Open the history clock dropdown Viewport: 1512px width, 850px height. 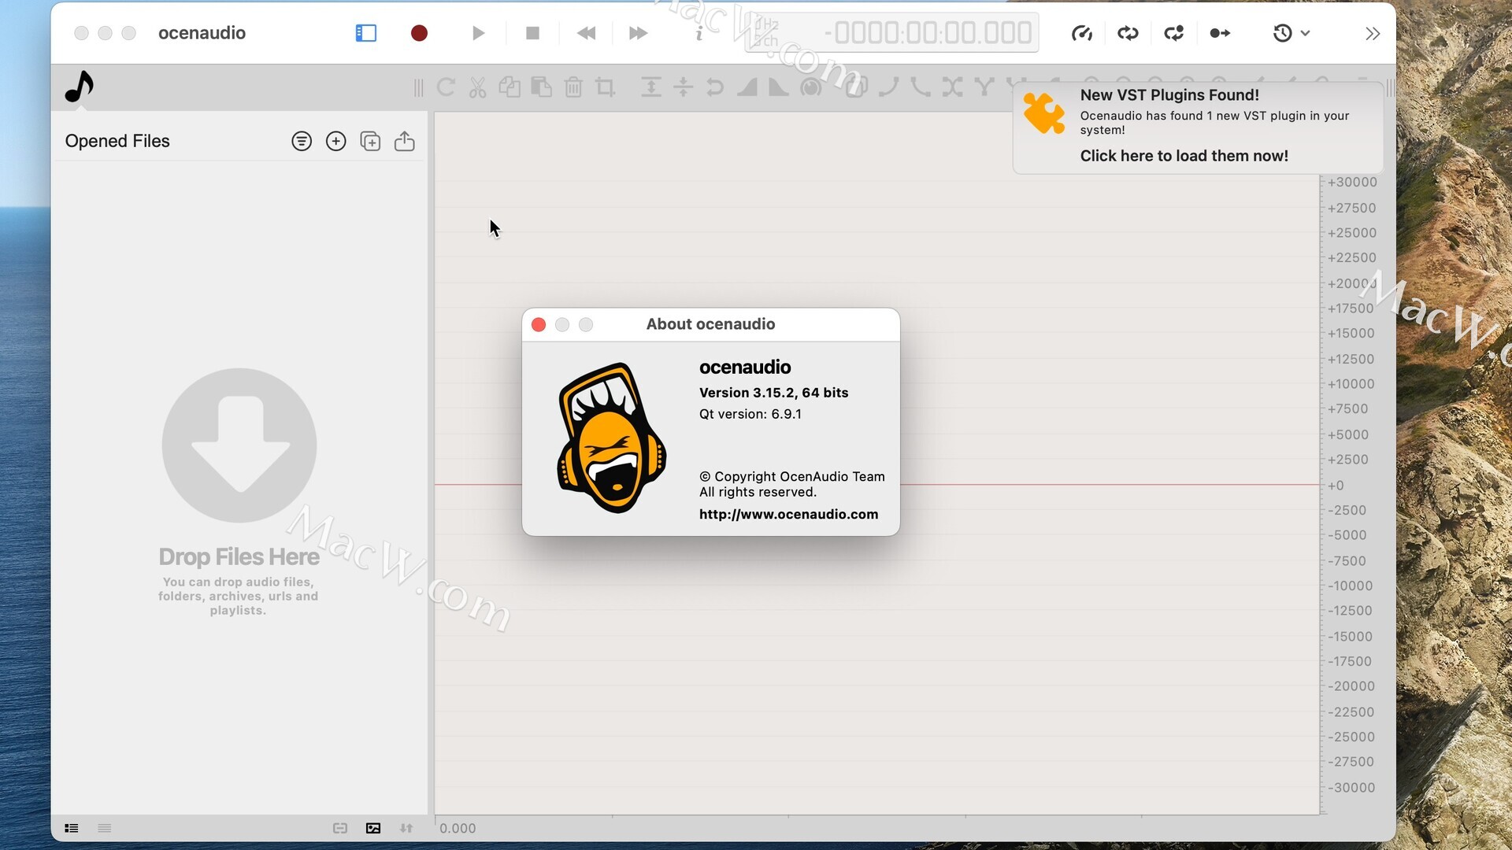coord(1291,33)
